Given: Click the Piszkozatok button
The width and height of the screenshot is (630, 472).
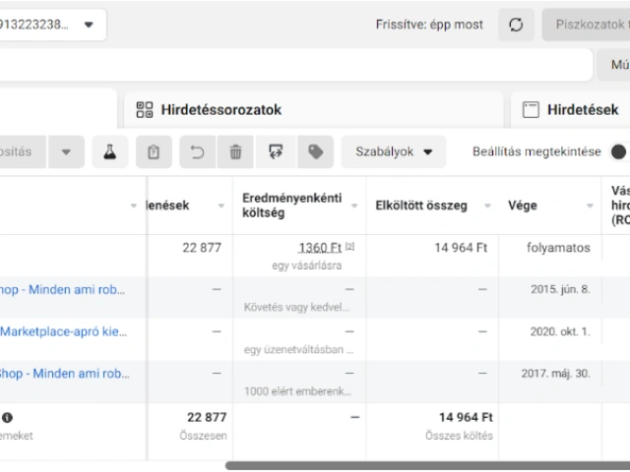Looking at the screenshot, I should tap(587, 25).
